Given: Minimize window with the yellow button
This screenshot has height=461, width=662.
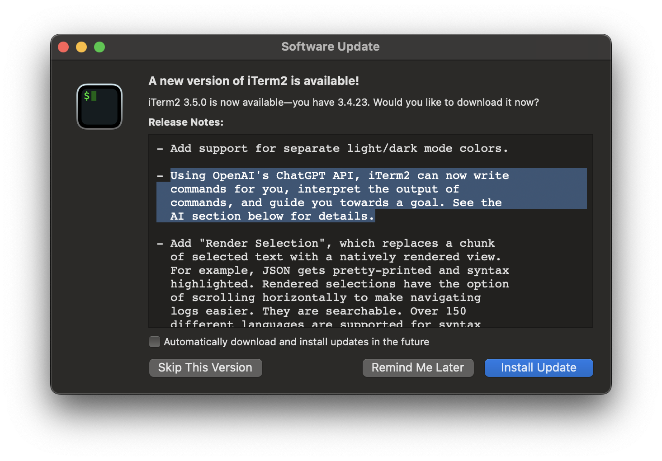Looking at the screenshot, I should click(x=81, y=47).
